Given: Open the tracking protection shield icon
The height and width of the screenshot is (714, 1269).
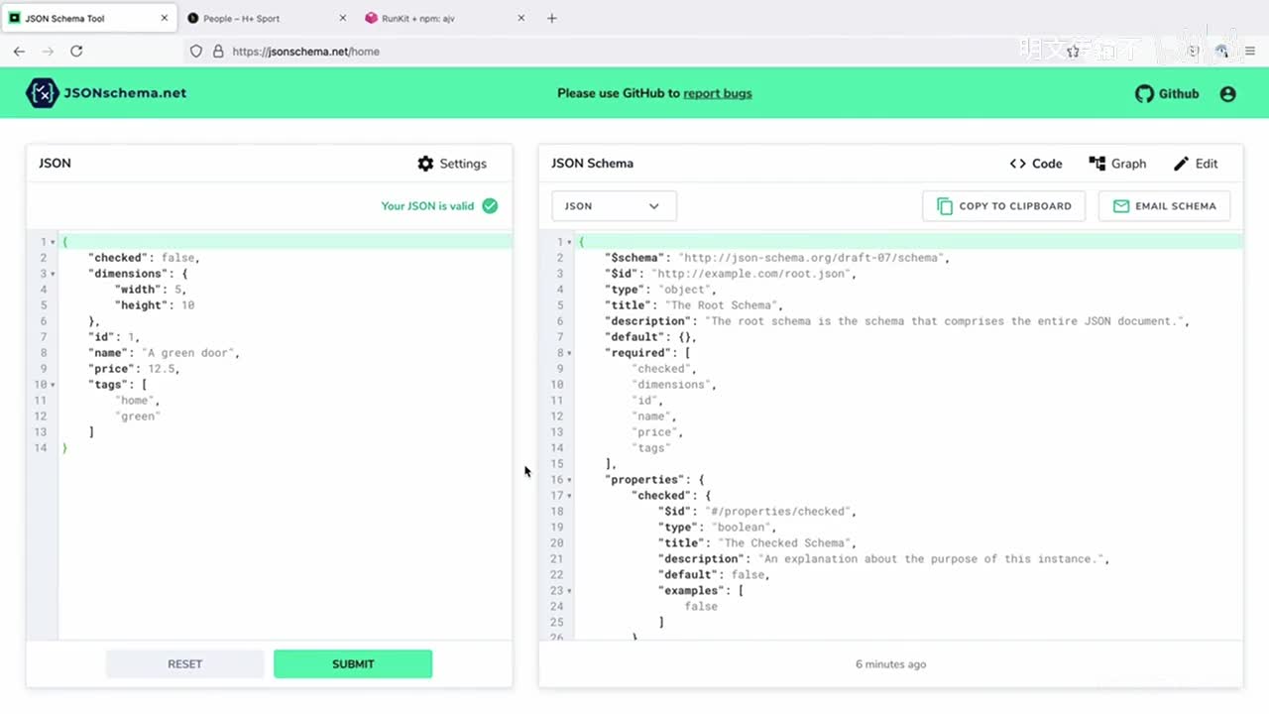Looking at the screenshot, I should 196,52.
